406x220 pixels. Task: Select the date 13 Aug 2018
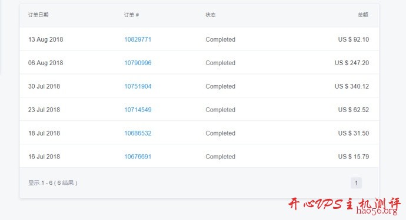pos(45,39)
